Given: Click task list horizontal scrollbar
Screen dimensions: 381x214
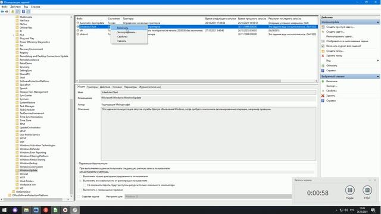Looking at the screenshot, I should [x=180, y=81].
